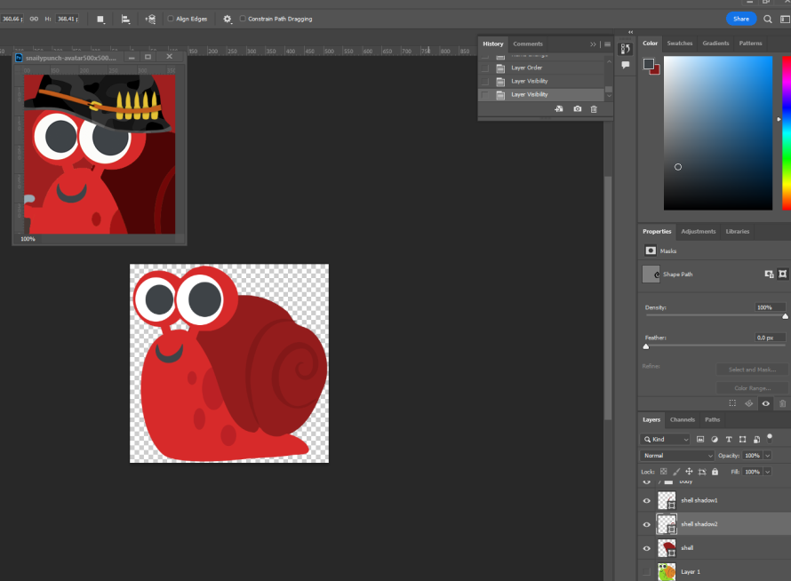Viewport: 791px width, 581px height.
Task: Create new document from current state
Action: point(558,109)
